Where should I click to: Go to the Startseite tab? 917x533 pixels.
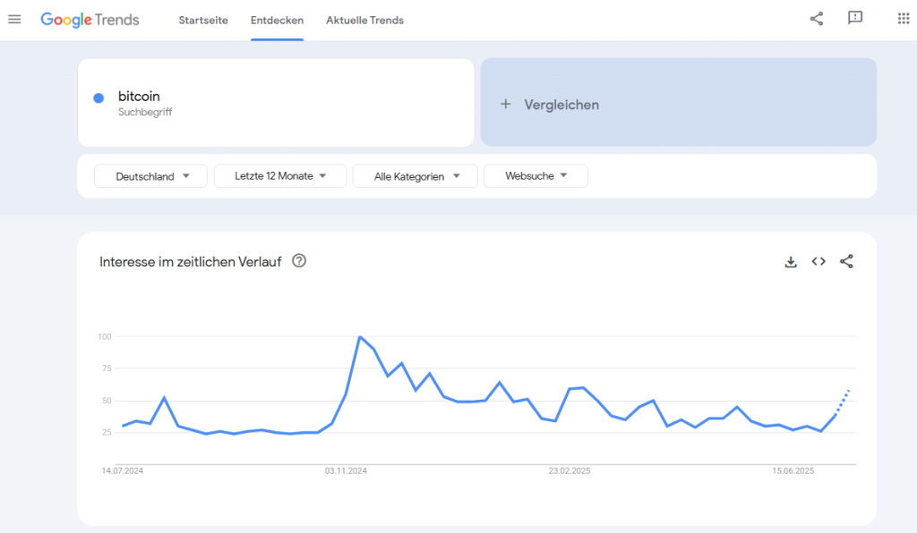(x=203, y=21)
